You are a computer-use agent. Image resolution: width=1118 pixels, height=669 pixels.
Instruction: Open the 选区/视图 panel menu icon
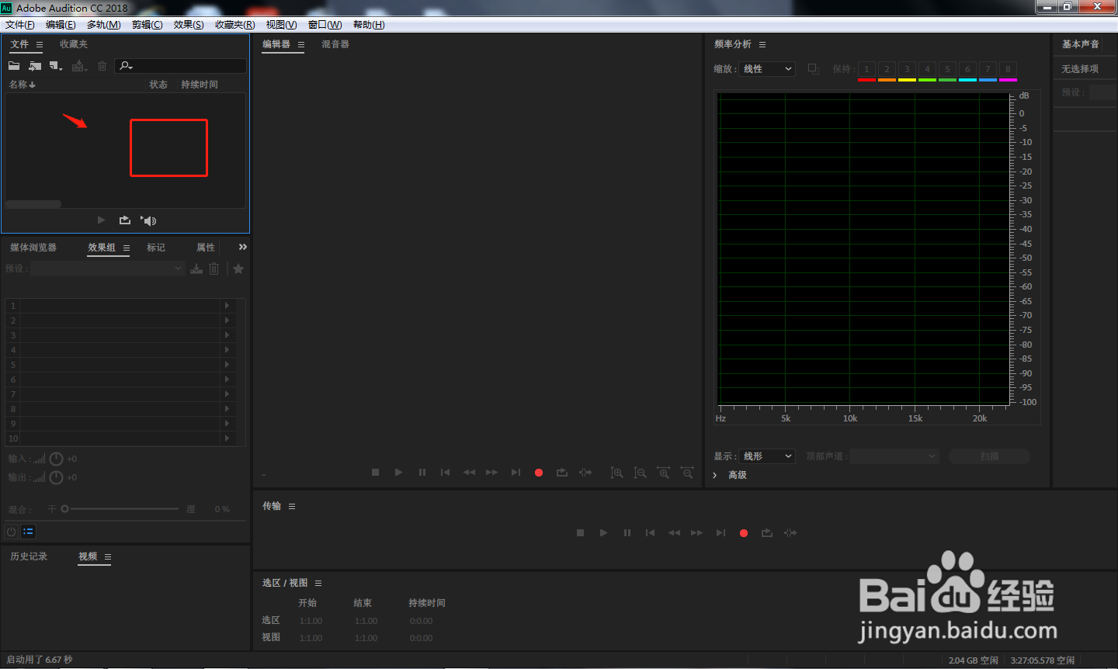[x=318, y=584]
